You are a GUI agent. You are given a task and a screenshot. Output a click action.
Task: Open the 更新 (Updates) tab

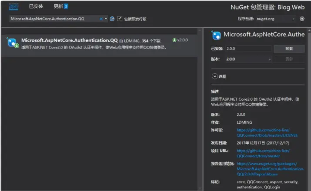pos(61,7)
